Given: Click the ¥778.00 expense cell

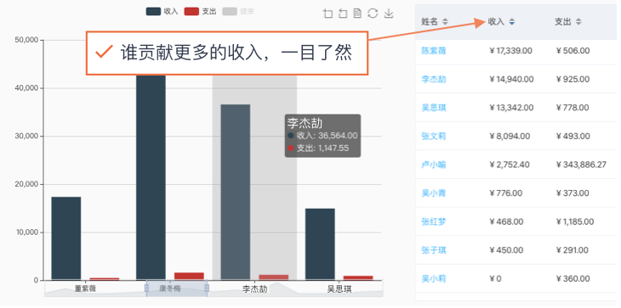Looking at the screenshot, I should pos(573,108).
